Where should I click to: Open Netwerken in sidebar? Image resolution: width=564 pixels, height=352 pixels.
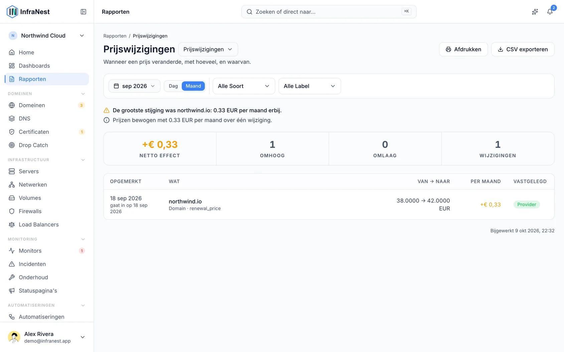tap(47, 185)
